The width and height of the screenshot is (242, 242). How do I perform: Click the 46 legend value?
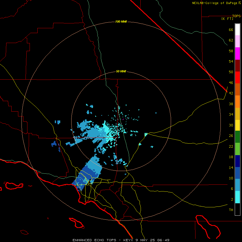coord(231,83)
